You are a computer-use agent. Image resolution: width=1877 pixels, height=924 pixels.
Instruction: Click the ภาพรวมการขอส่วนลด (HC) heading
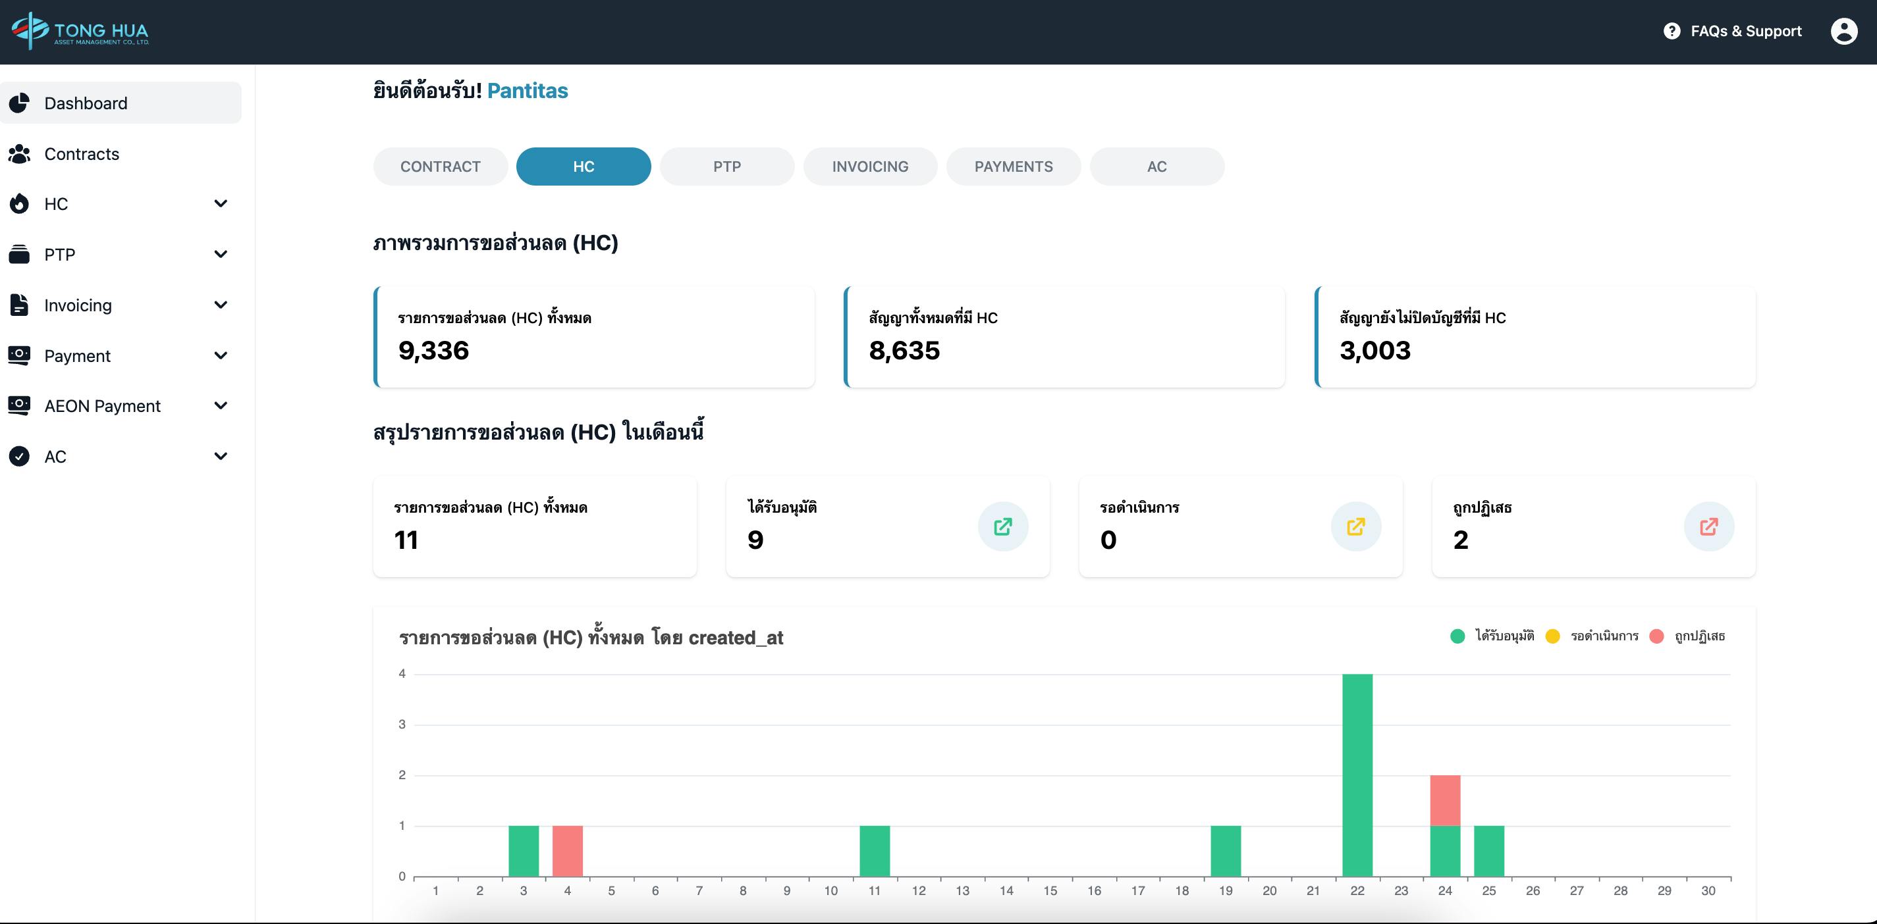coord(495,242)
